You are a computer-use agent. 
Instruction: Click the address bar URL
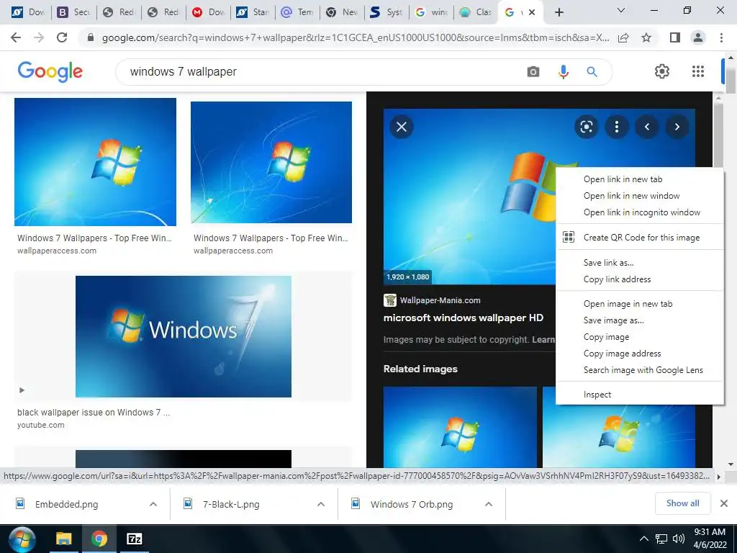click(356, 37)
